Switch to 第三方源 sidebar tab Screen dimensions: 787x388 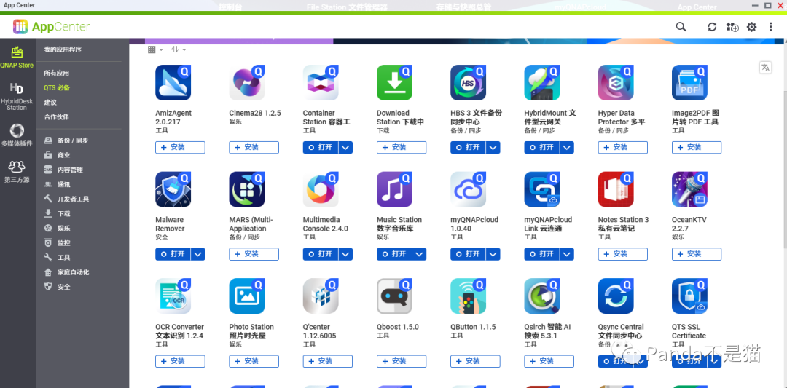click(17, 172)
